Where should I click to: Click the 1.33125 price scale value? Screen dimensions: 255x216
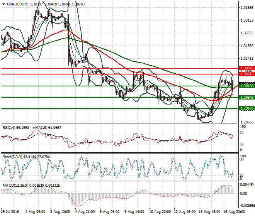pos(247,20)
